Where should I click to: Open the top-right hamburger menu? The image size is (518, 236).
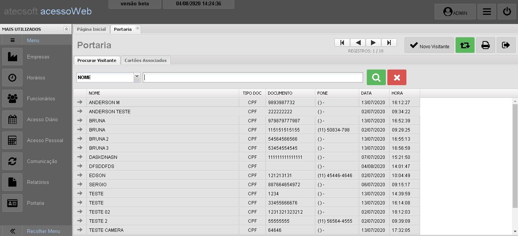click(487, 12)
